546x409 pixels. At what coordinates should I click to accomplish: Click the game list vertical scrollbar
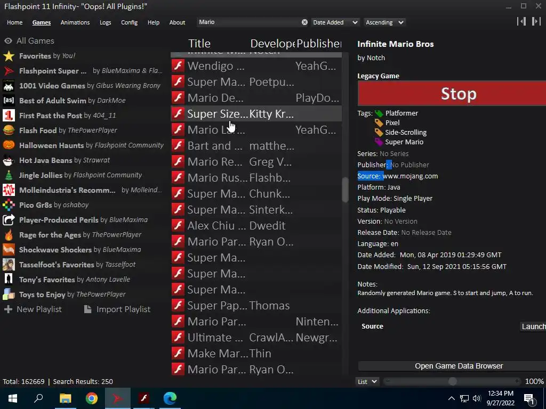[x=345, y=190]
